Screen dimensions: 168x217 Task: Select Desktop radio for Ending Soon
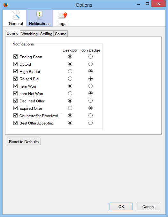pos(70,57)
